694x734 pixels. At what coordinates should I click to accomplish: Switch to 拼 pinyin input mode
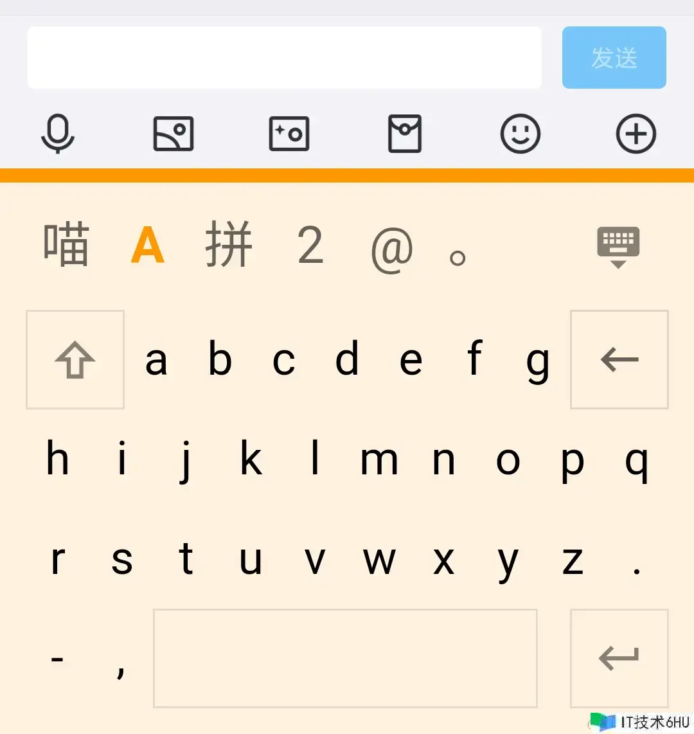(229, 244)
